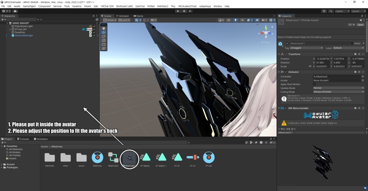Click the cloud services icon
This screenshot has height=191, width=368.
click(x=15, y=11)
